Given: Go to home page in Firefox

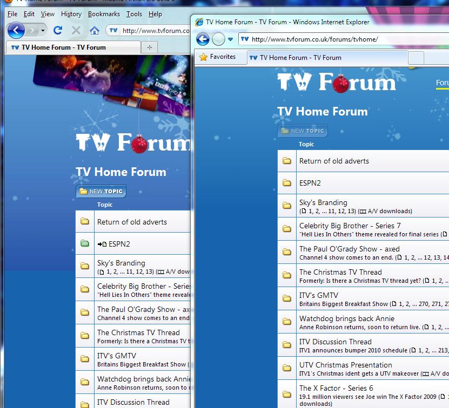Looking at the screenshot, I should [94, 30].
